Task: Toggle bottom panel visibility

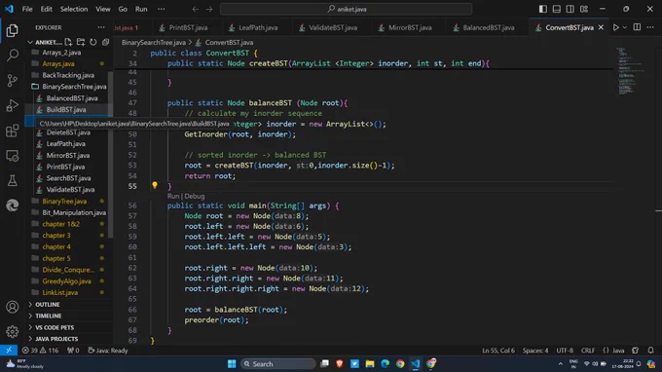Action: (x=557, y=9)
